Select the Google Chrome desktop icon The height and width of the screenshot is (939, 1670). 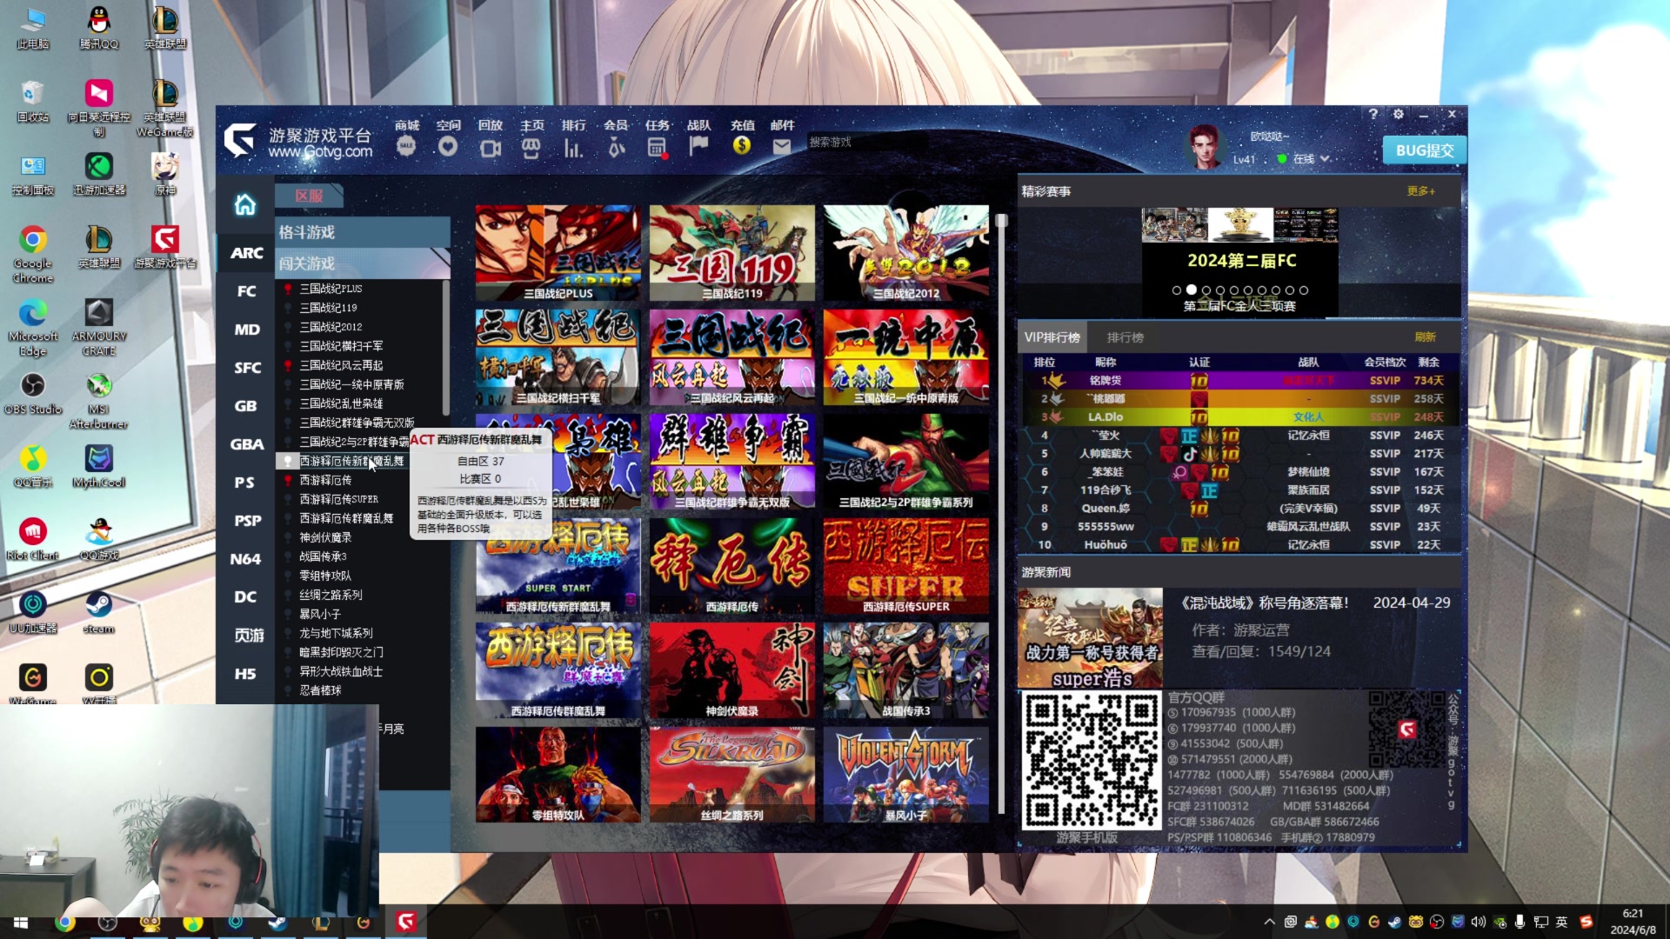pos(33,254)
